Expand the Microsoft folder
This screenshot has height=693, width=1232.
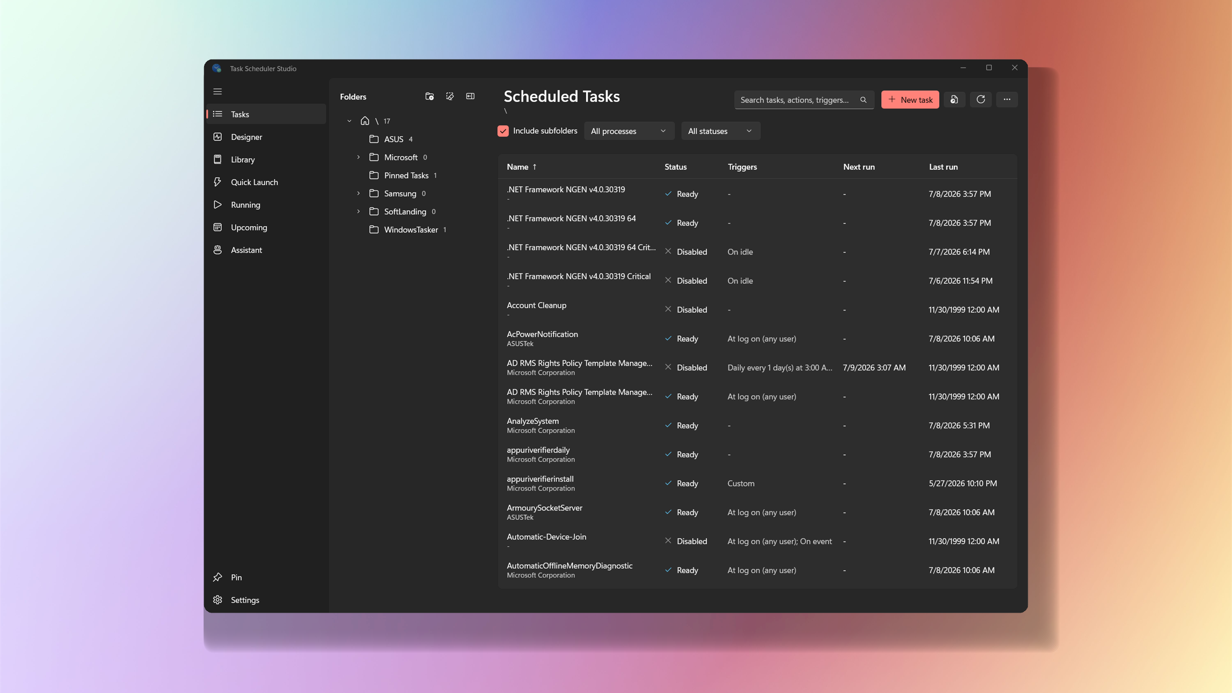(359, 157)
